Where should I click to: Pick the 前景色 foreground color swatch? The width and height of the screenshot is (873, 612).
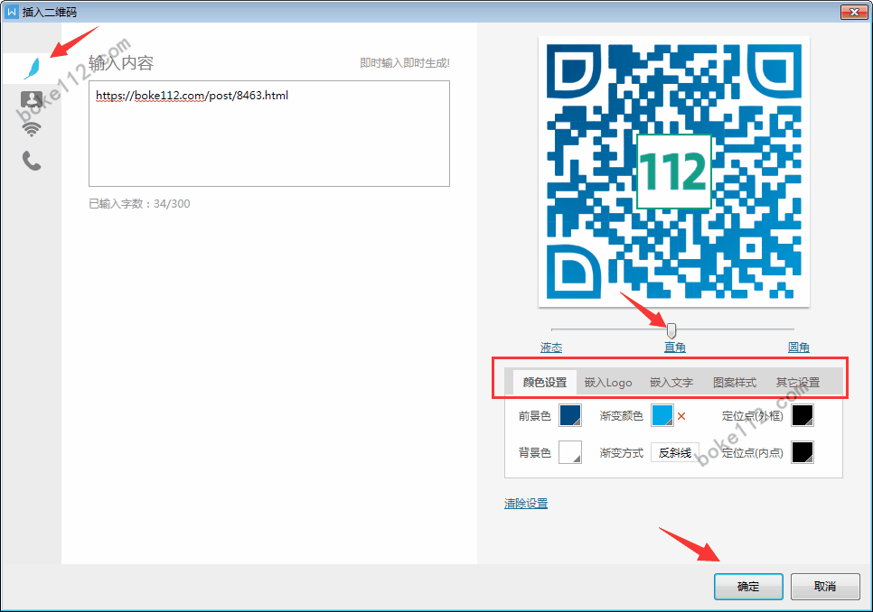point(570,415)
